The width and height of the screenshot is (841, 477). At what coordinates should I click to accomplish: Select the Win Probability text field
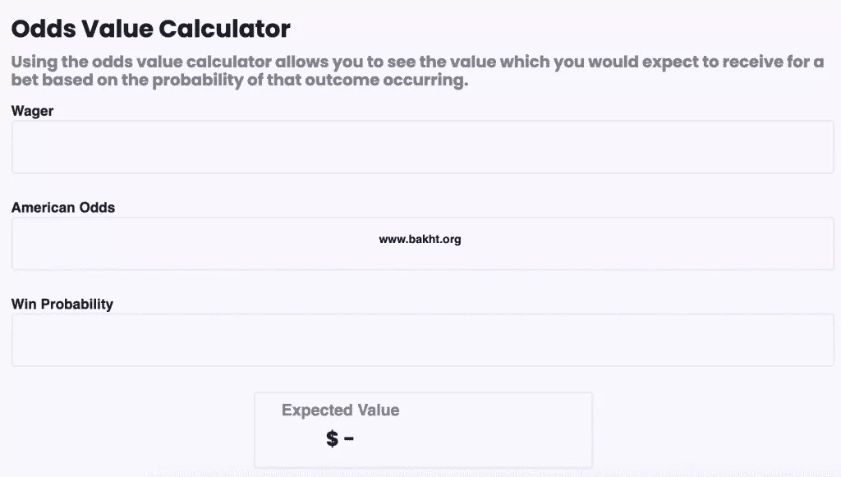pyautogui.click(x=422, y=340)
